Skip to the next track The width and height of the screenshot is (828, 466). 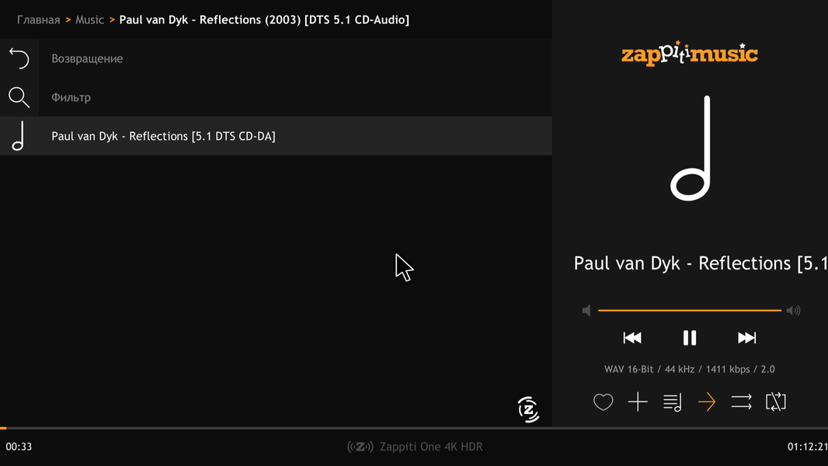[x=746, y=338]
